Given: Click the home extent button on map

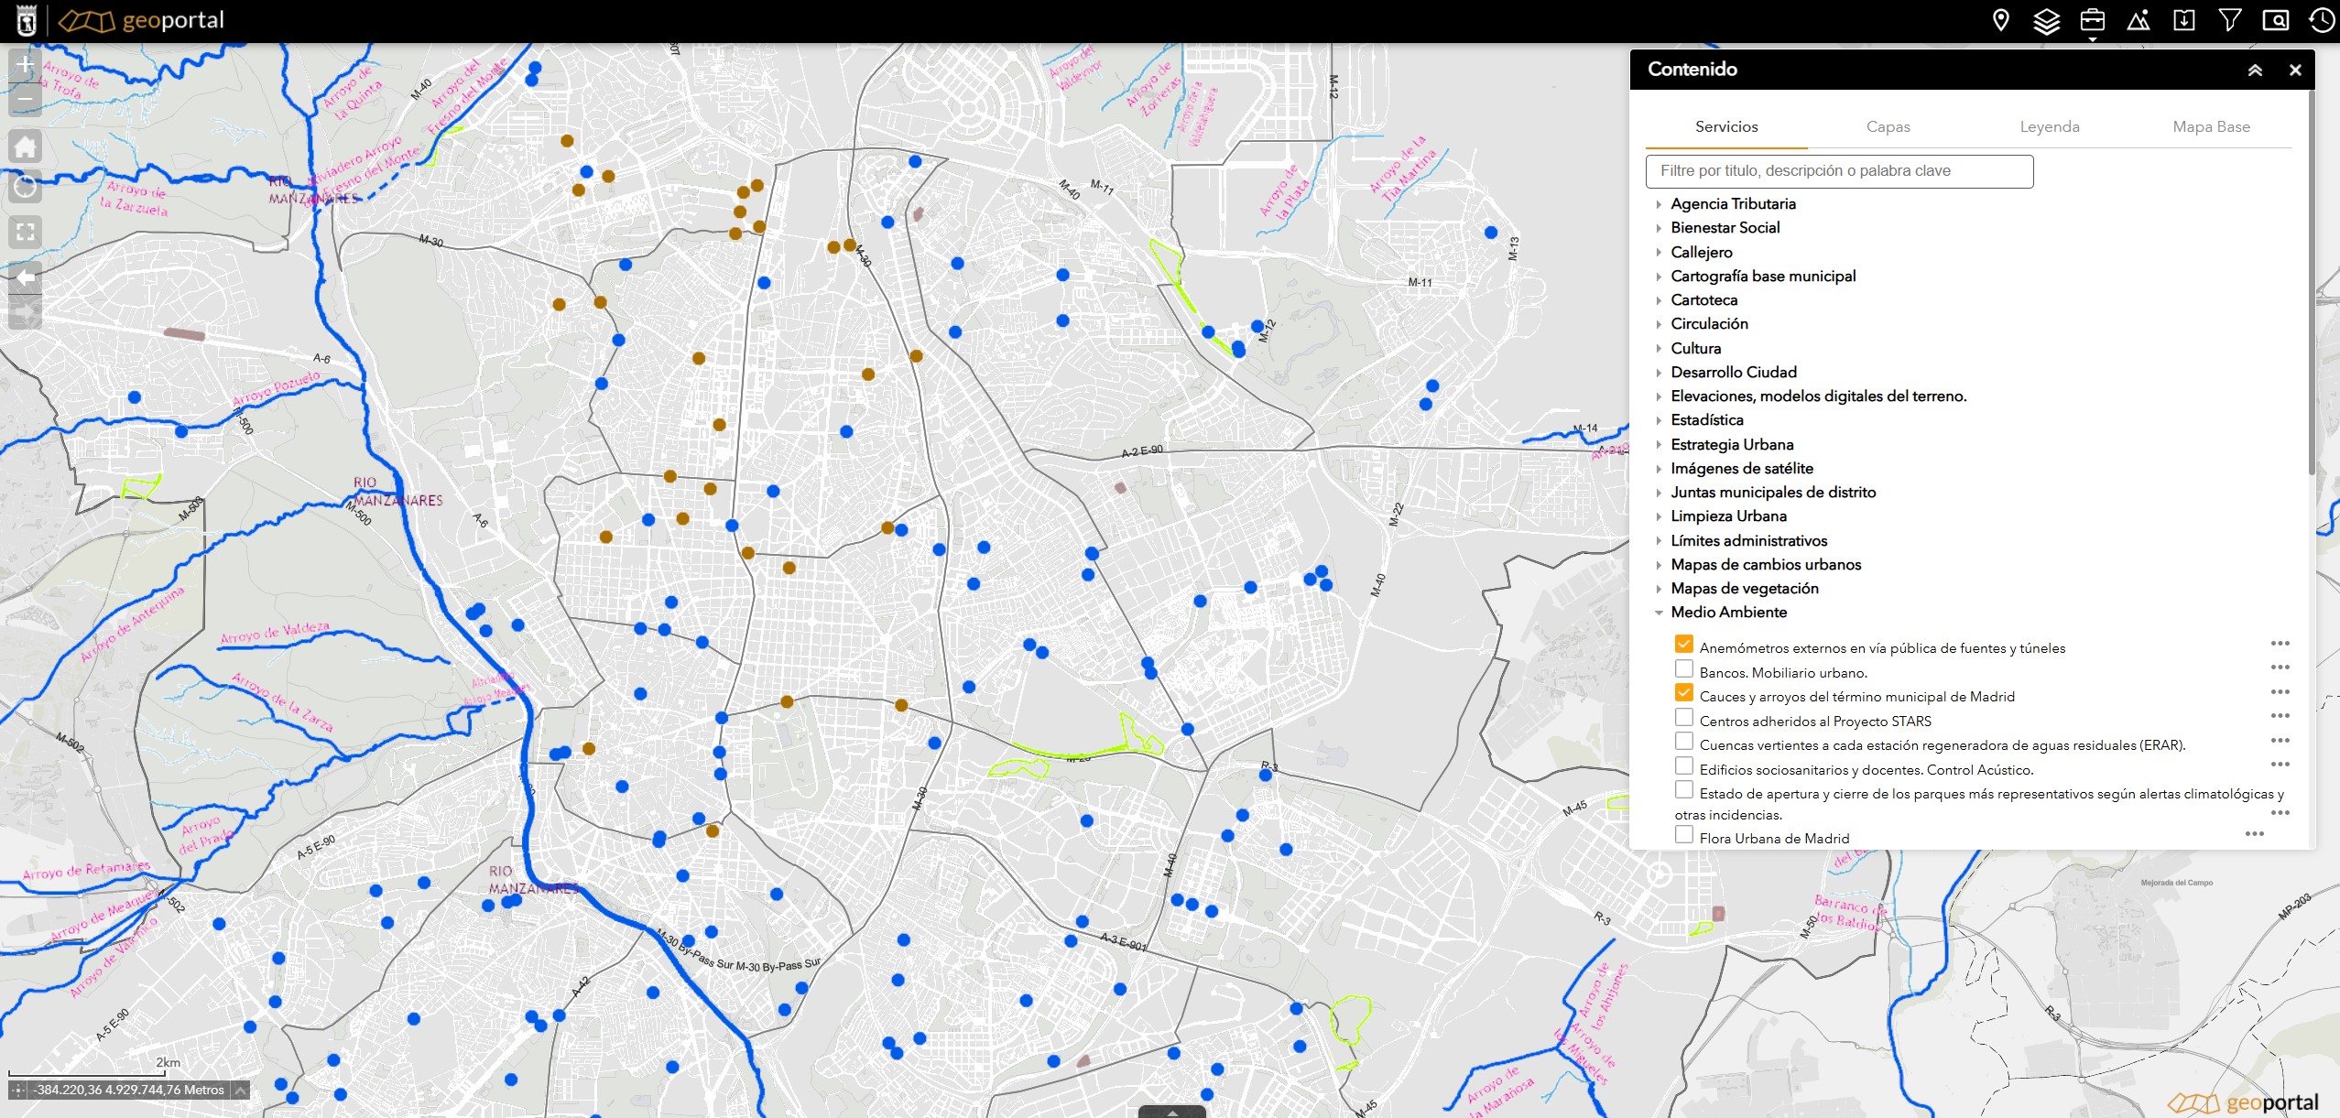Looking at the screenshot, I should click(25, 147).
